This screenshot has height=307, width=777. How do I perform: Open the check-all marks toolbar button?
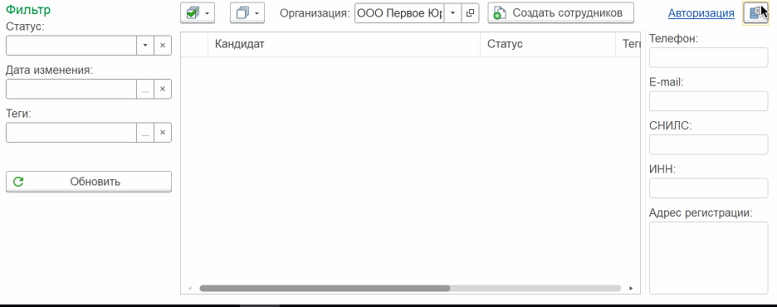click(x=198, y=13)
